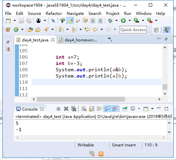Viewport: 176px width, 160px height.
Task: Open the New Java Class dropdown arrow
Action: point(22,30)
